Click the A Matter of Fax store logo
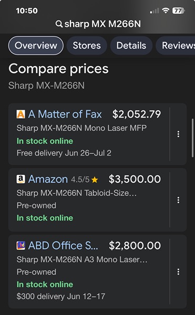This screenshot has width=195, height=315. pos(20,114)
